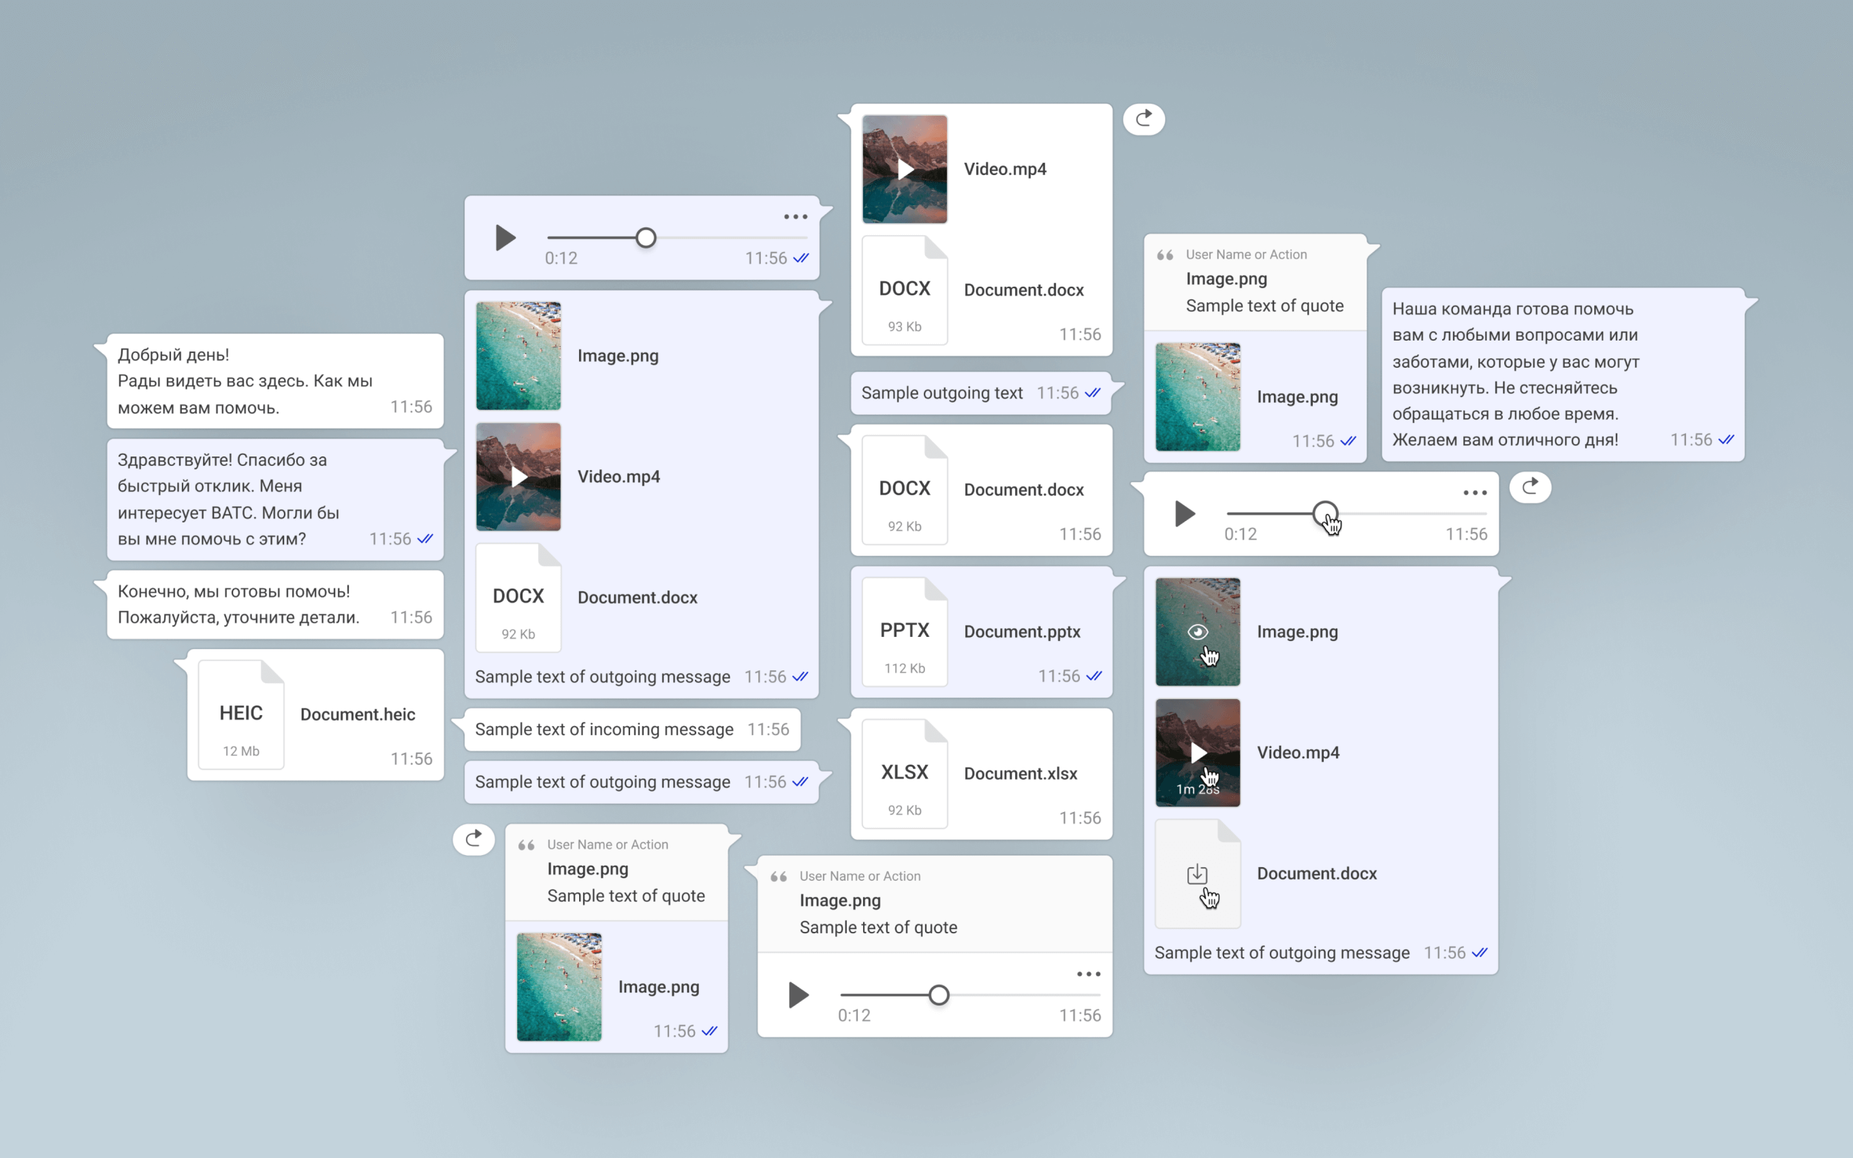Image resolution: width=1853 pixels, height=1158 pixels.
Task: Play voice message under quoted reply at bottom
Action: (798, 995)
